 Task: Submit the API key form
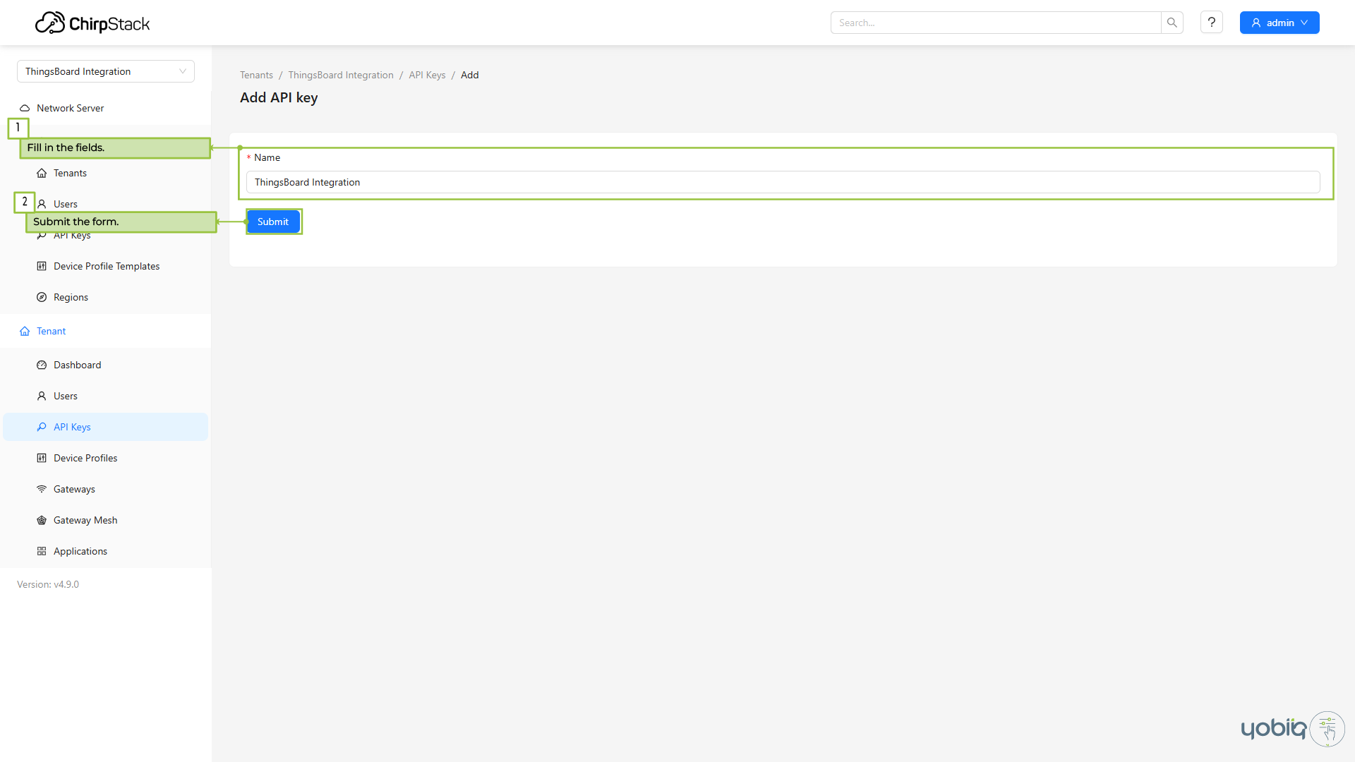click(x=273, y=222)
